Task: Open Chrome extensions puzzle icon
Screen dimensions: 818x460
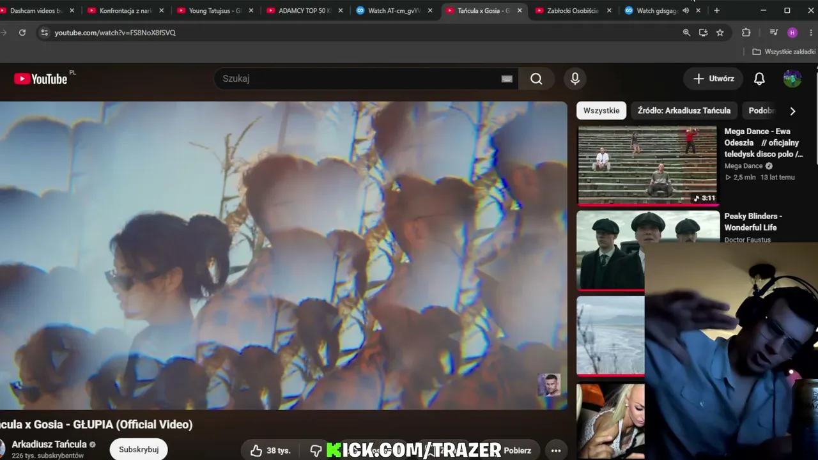Action: [746, 33]
